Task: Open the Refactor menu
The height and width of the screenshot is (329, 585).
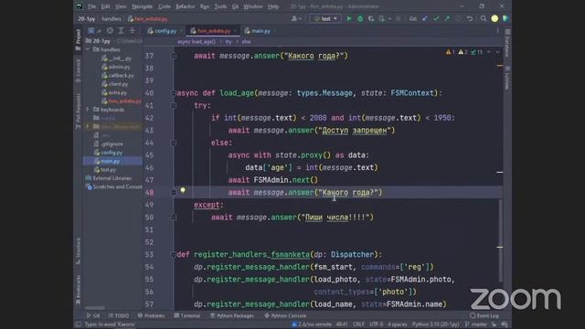Action: 185,6
